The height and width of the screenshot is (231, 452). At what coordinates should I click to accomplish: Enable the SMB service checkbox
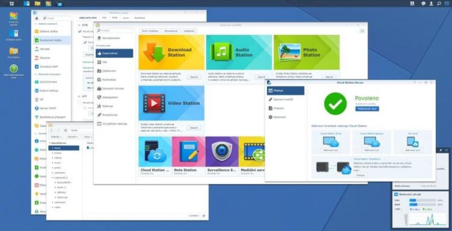pos(80,31)
